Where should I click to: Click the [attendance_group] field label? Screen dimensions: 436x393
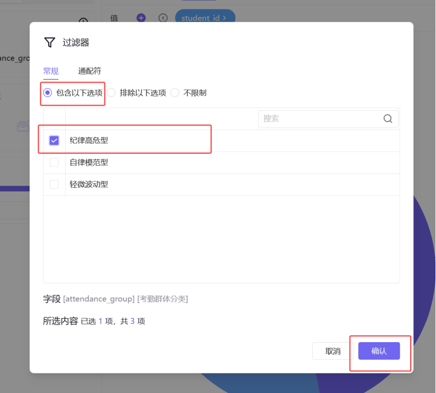point(99,299)
